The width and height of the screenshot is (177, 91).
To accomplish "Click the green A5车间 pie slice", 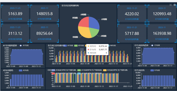I will (x=94, y=33).
